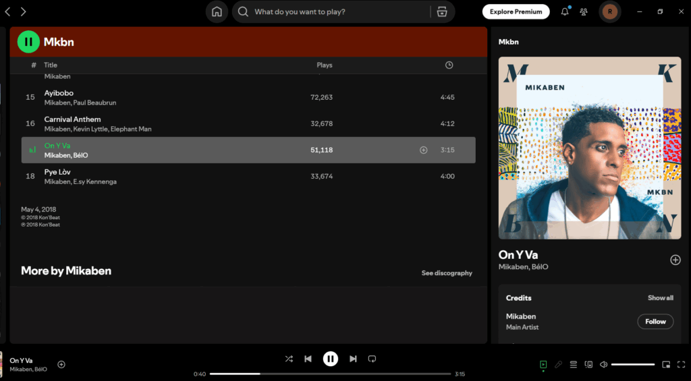Click the Title column header
This screenshot has height=381, width=691.
tap(51, 65)
